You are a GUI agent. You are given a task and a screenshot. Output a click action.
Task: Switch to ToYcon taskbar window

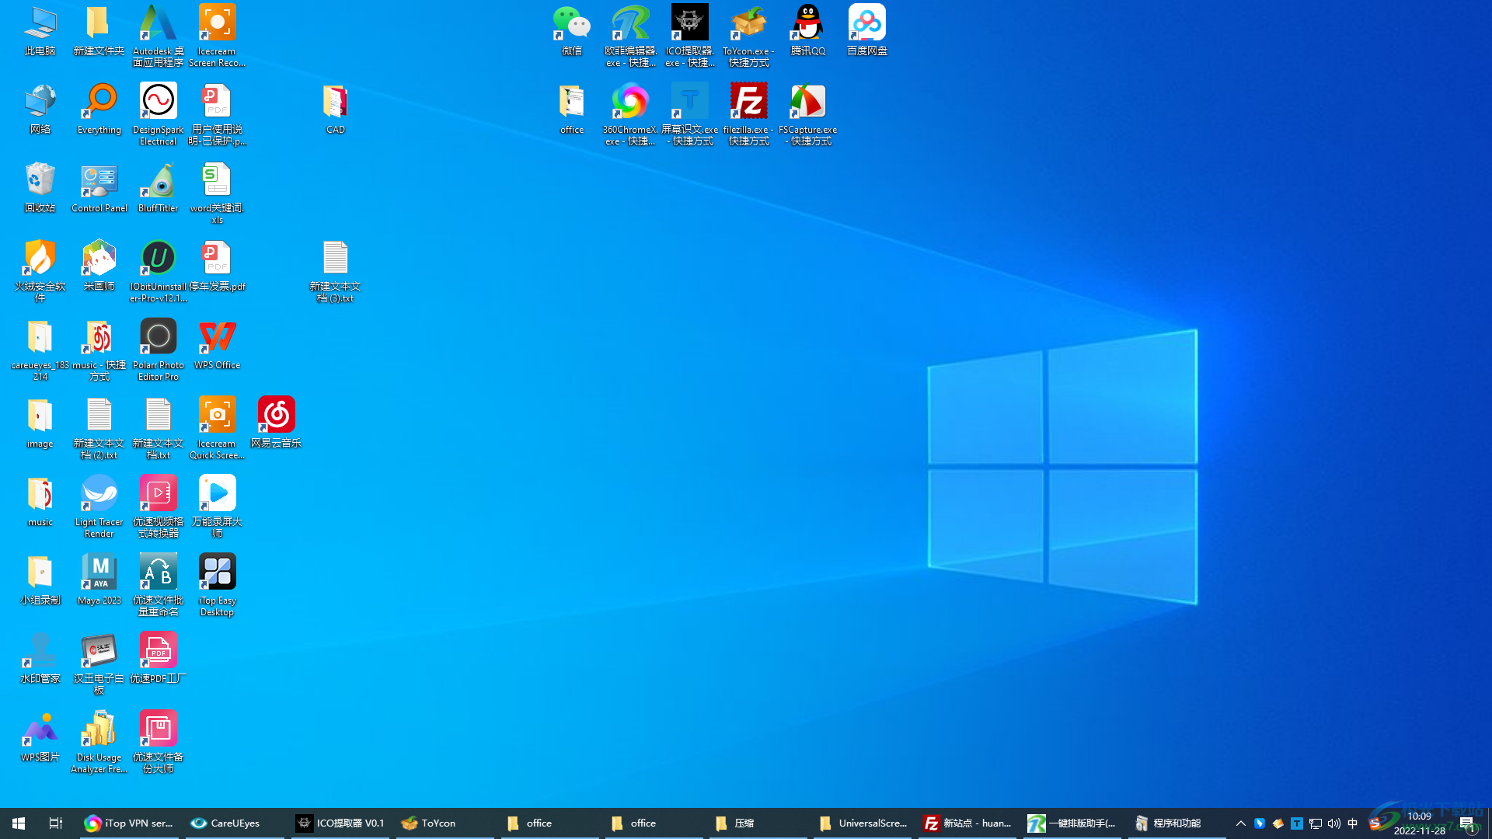tap(444, 823)
